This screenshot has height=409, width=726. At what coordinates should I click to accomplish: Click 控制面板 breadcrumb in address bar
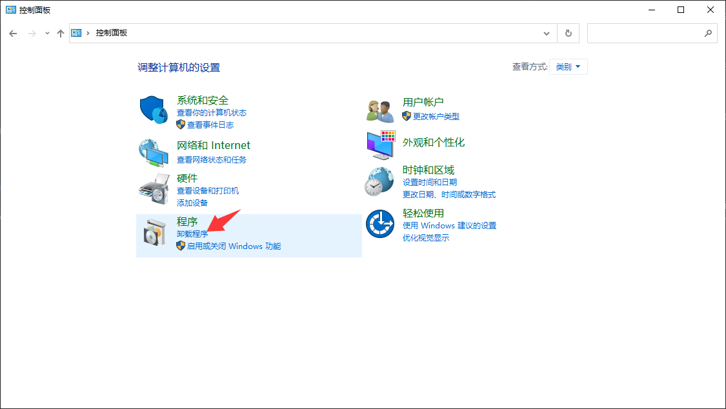coord(112,33)
